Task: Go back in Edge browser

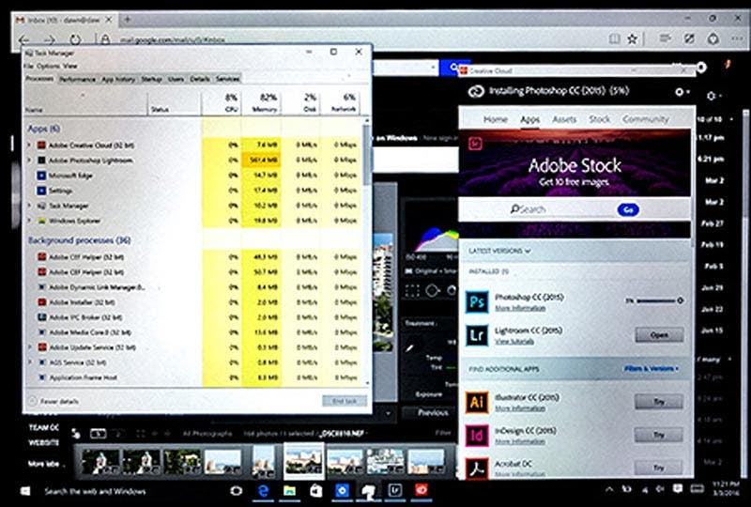Action: 23,40
